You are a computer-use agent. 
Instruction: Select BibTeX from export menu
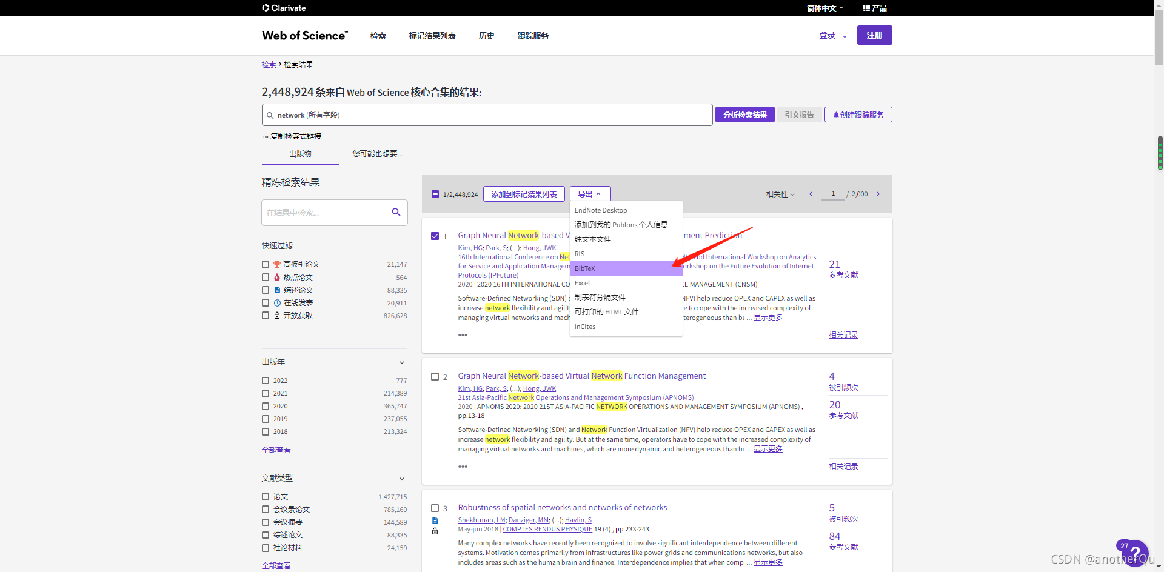tap(626, 268)
